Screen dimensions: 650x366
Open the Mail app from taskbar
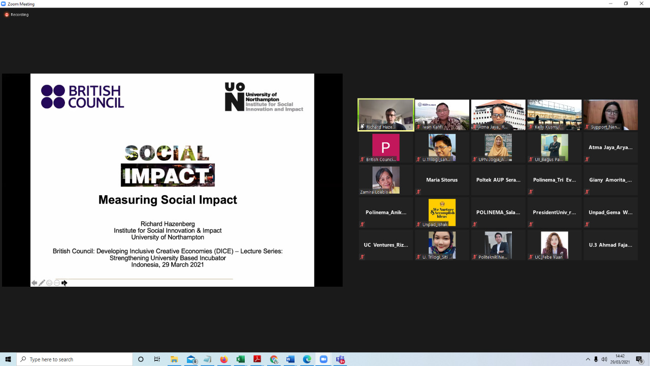[191, 359]
